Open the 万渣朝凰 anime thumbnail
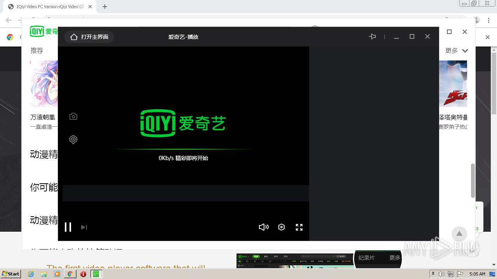Viewport: 497px width, 279px height. (x=44, y=83)
